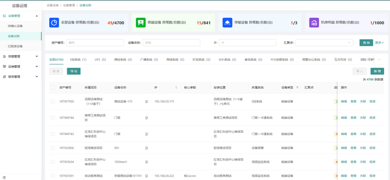Check the box for asset 187949744
Screen dimensions: 390x180
tap(53, 118)
